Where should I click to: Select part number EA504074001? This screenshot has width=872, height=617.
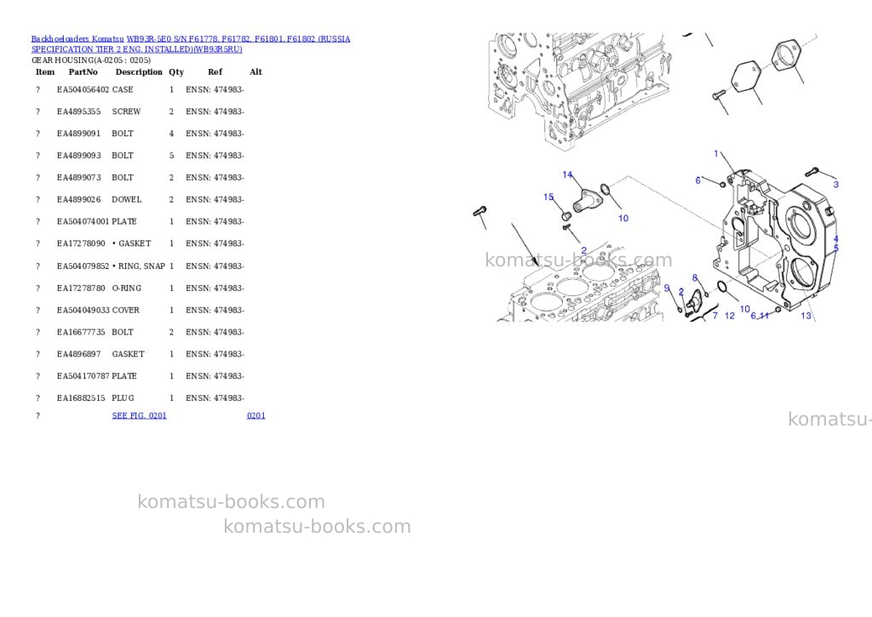click(x=83, y=222)
